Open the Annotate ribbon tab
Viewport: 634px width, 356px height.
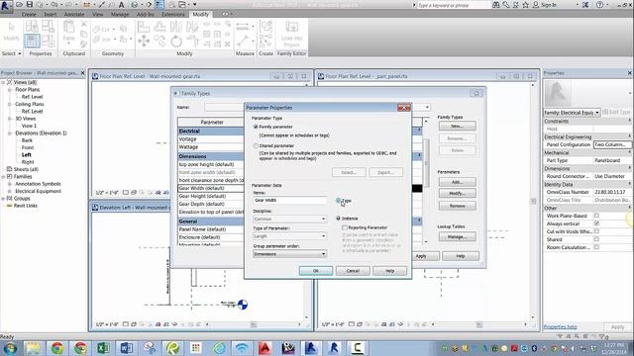point(74,14)
